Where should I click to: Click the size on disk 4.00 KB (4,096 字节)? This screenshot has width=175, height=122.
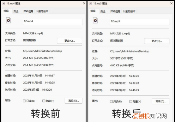(x=122, y=65)
